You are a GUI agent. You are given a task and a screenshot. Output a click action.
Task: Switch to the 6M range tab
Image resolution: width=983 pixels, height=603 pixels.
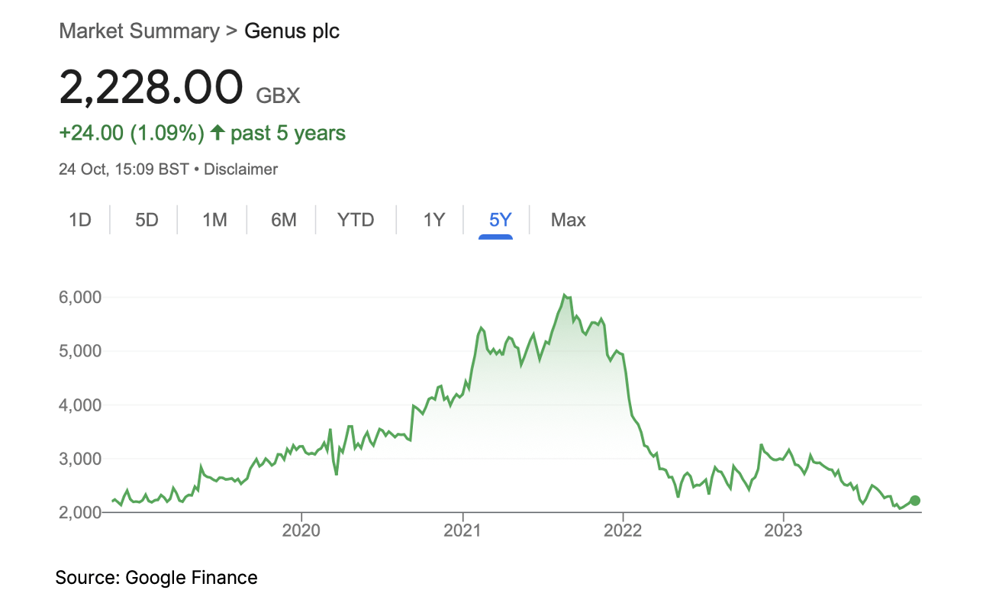pos(283,221)
